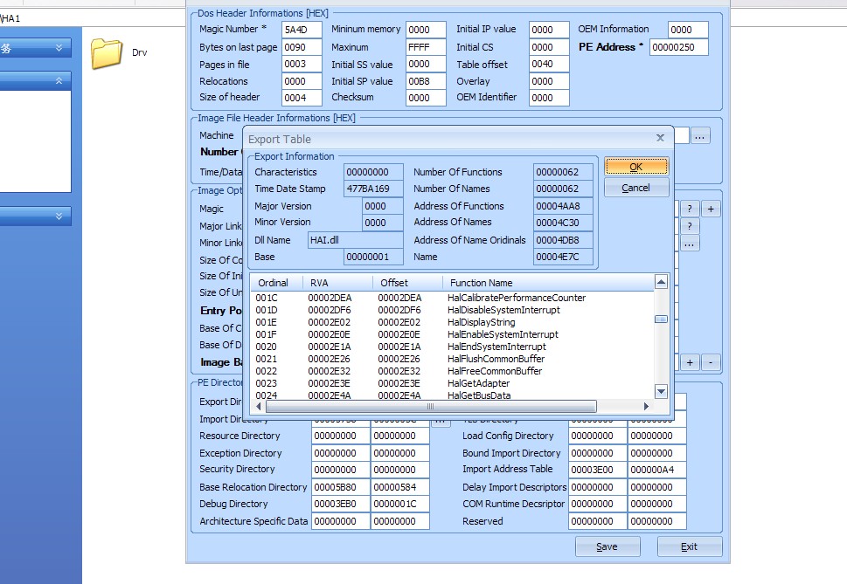Cancel the Export Table dialog
Screen dimensions: 847x584
(x=635, y=188)
